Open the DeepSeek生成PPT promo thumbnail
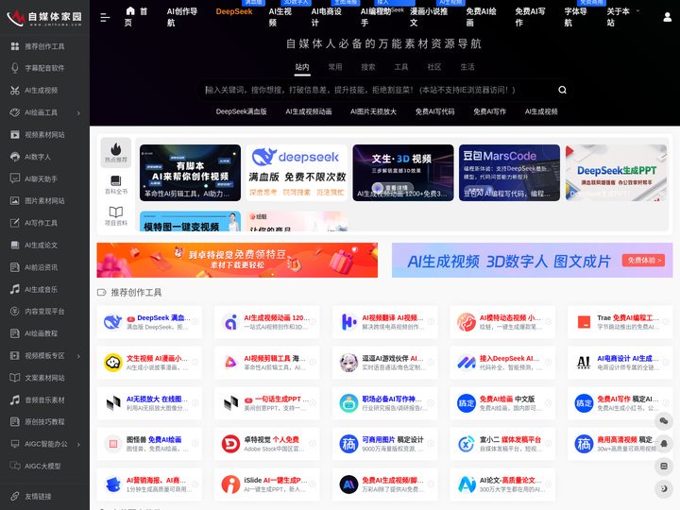The image size is (680, 510). pyautogui.click(x=616, y=173)
